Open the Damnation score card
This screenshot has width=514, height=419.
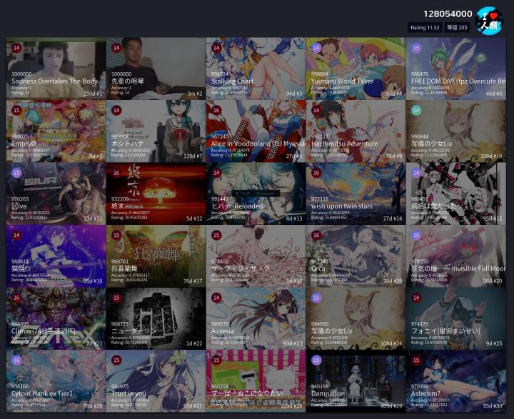tap(356, 381)
